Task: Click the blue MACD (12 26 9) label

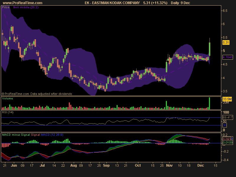Action: coord(52,135)
